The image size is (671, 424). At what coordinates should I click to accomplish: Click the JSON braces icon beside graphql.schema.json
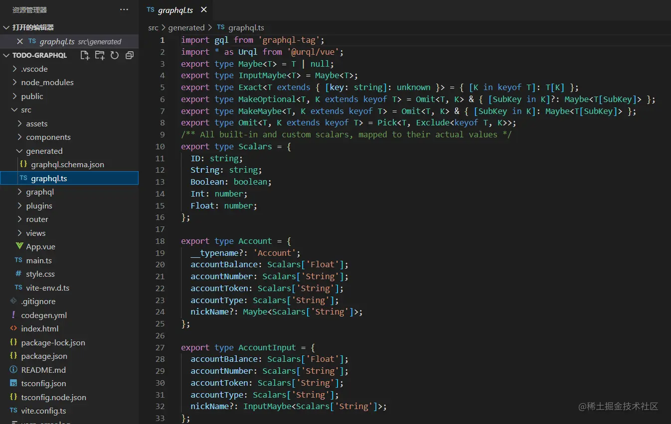click(x=23, y=164)
